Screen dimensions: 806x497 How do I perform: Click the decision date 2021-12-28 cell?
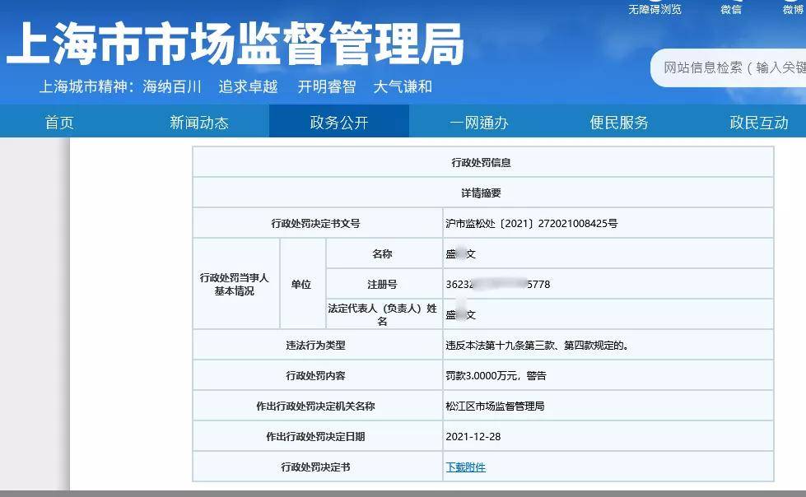608,436
